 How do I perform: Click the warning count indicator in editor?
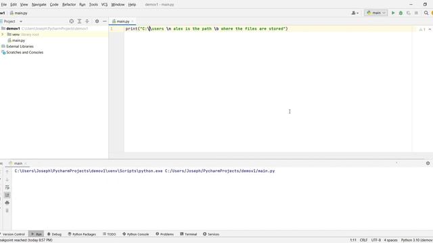click(422, 29)
